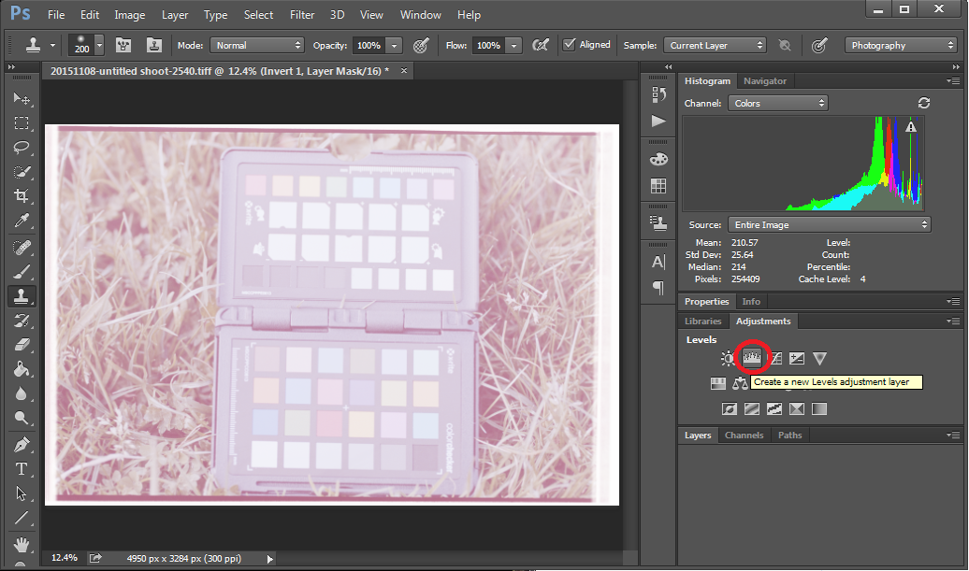
Task: Create a Brightness/Contrast adjustment layer
Action: 728,358
